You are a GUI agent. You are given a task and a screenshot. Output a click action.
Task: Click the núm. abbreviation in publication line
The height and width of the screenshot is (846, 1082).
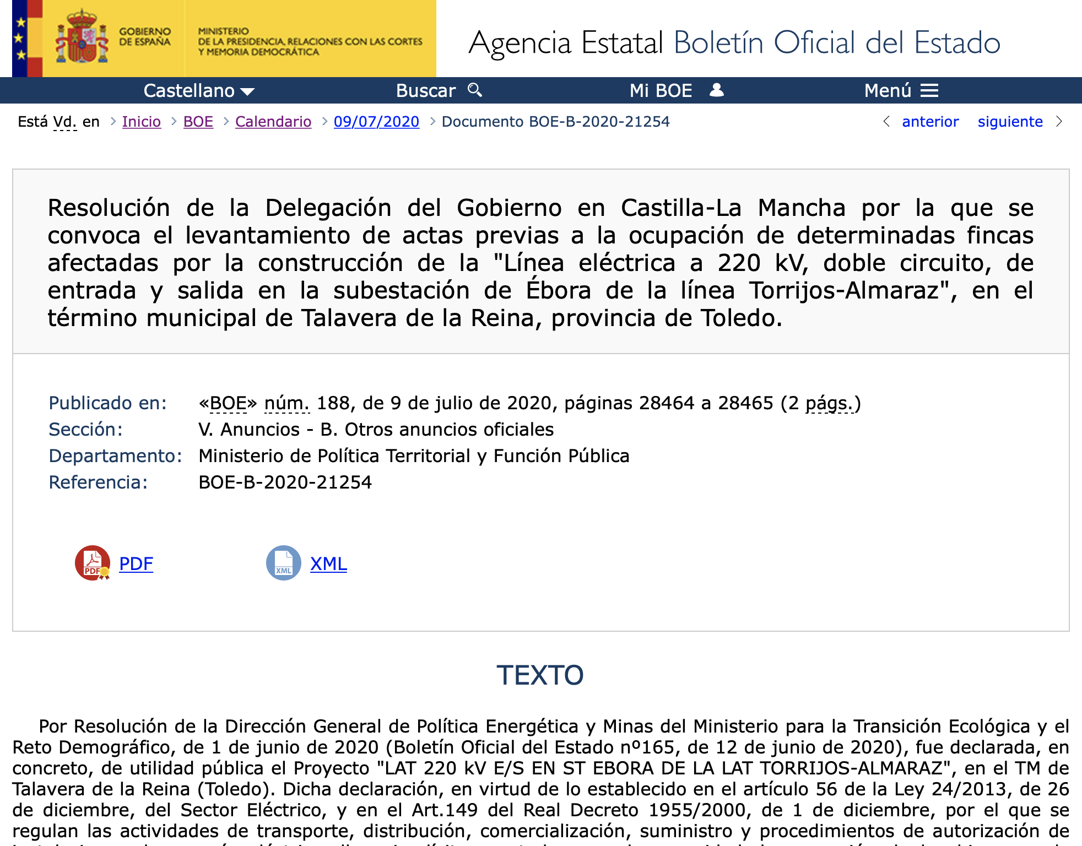tap(287, 403)
